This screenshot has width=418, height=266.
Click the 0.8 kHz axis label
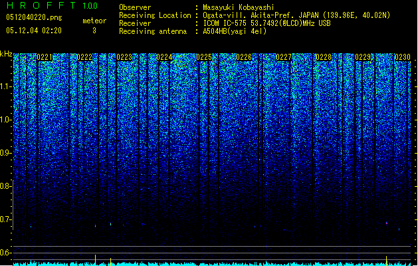[x=6, y=186]
